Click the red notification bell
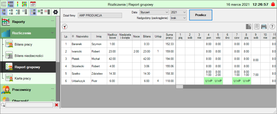This screenshot has width=277, height=114. click(273, 4)
